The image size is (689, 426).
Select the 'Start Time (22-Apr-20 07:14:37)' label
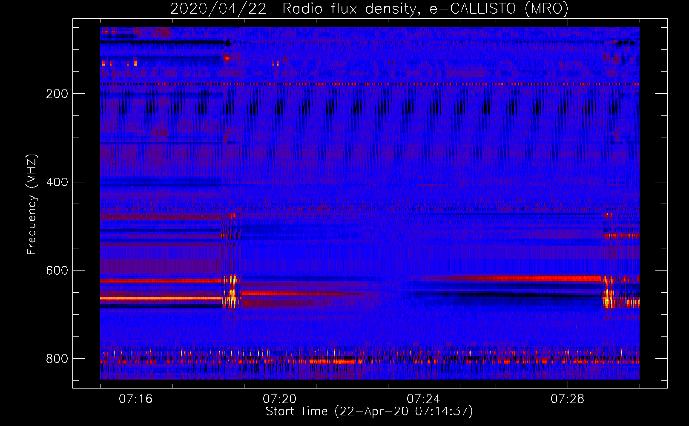tap(369, 412)
